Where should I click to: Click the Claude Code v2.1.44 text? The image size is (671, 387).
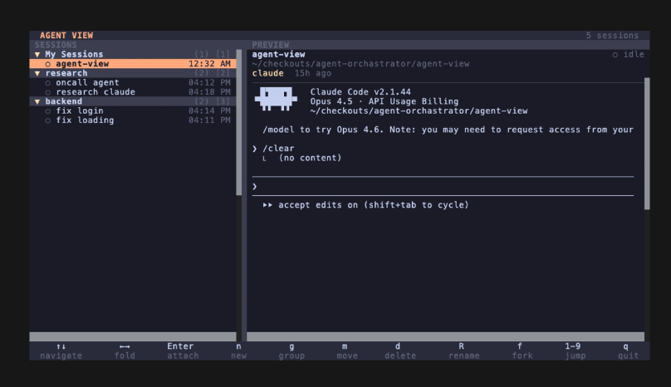tap(360, 92)
